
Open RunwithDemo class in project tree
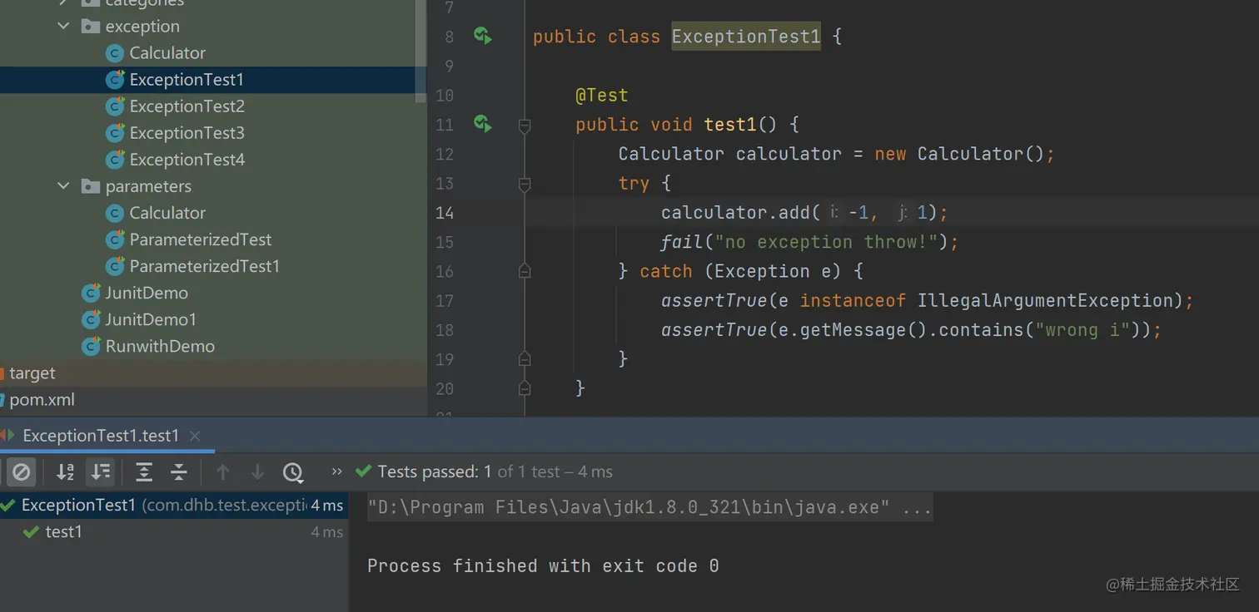coord(160,346)
